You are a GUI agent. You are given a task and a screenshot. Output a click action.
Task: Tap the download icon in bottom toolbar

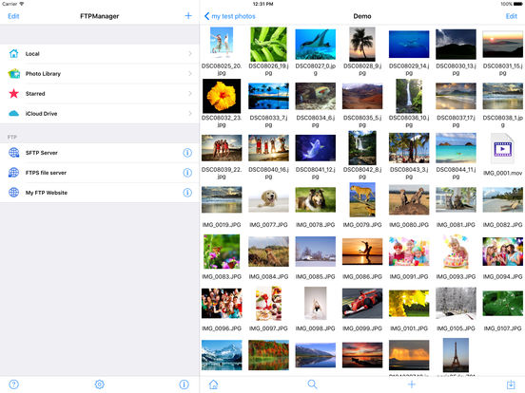click(511, 384)
